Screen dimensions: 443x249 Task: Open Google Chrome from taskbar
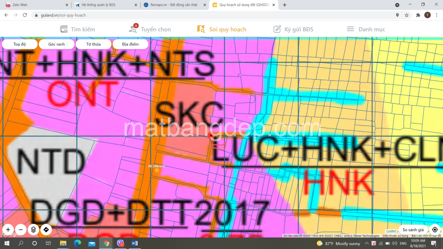[106, 243]
